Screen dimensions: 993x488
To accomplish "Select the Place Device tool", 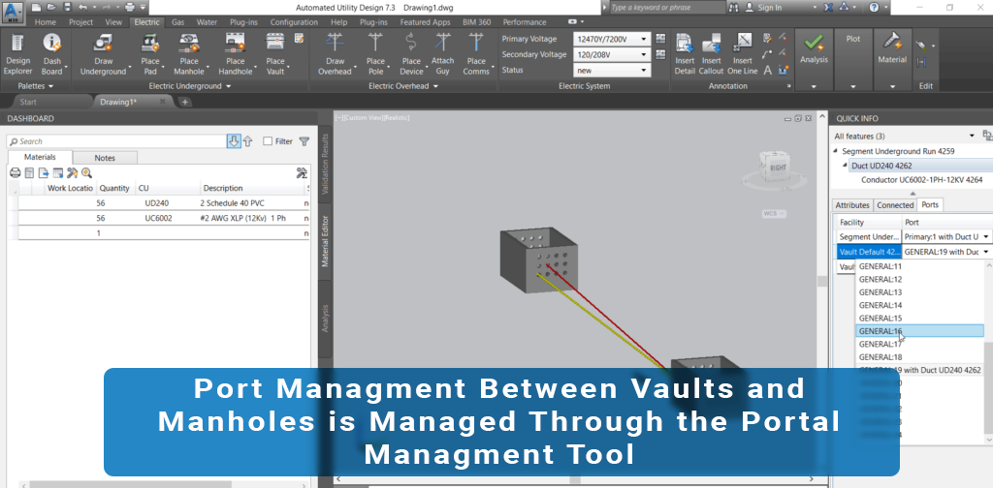I will click(x=411, y=53).
